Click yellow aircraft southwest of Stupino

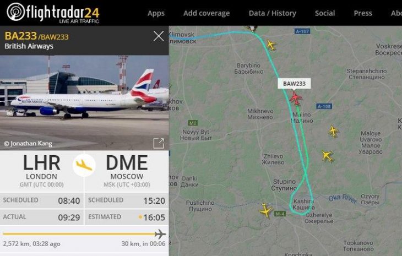coord(265,211)
